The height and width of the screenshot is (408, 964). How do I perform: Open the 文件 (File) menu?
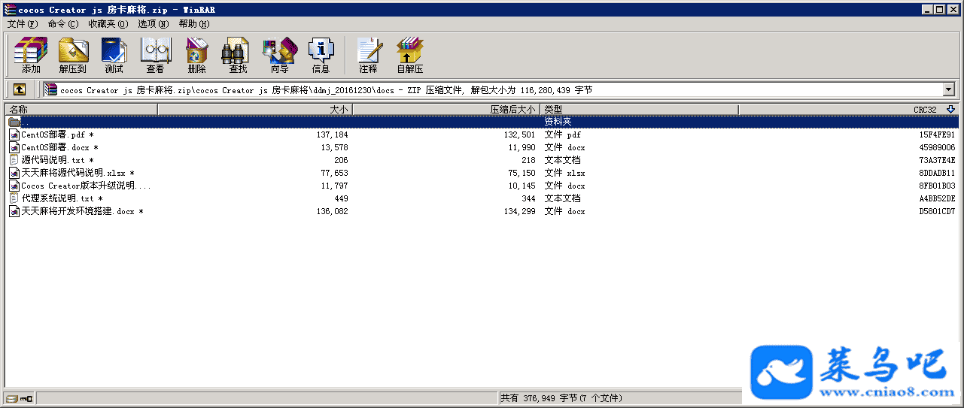tap(22, 24)
